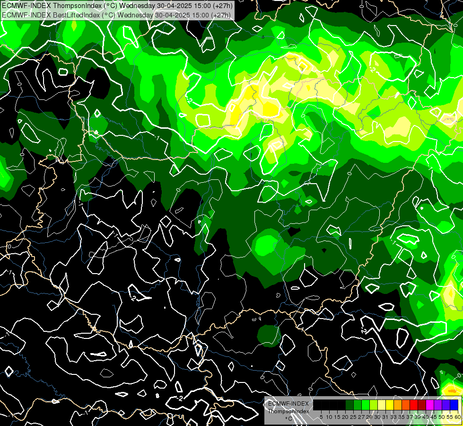
Task: Click the legend scale value '35'
Action: (402, 417)
